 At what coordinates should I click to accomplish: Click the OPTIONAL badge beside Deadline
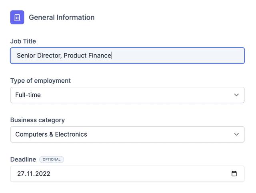pos(52,159)
